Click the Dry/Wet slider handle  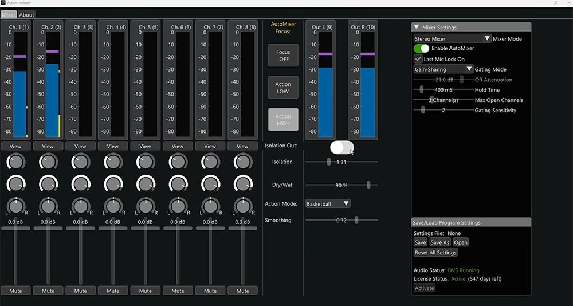point(368,185)
